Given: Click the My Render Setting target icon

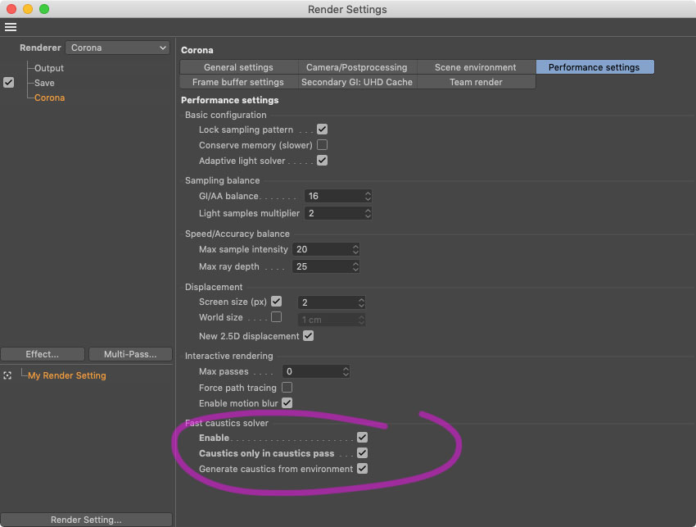Looking at the screenshot, I should 8,375.
